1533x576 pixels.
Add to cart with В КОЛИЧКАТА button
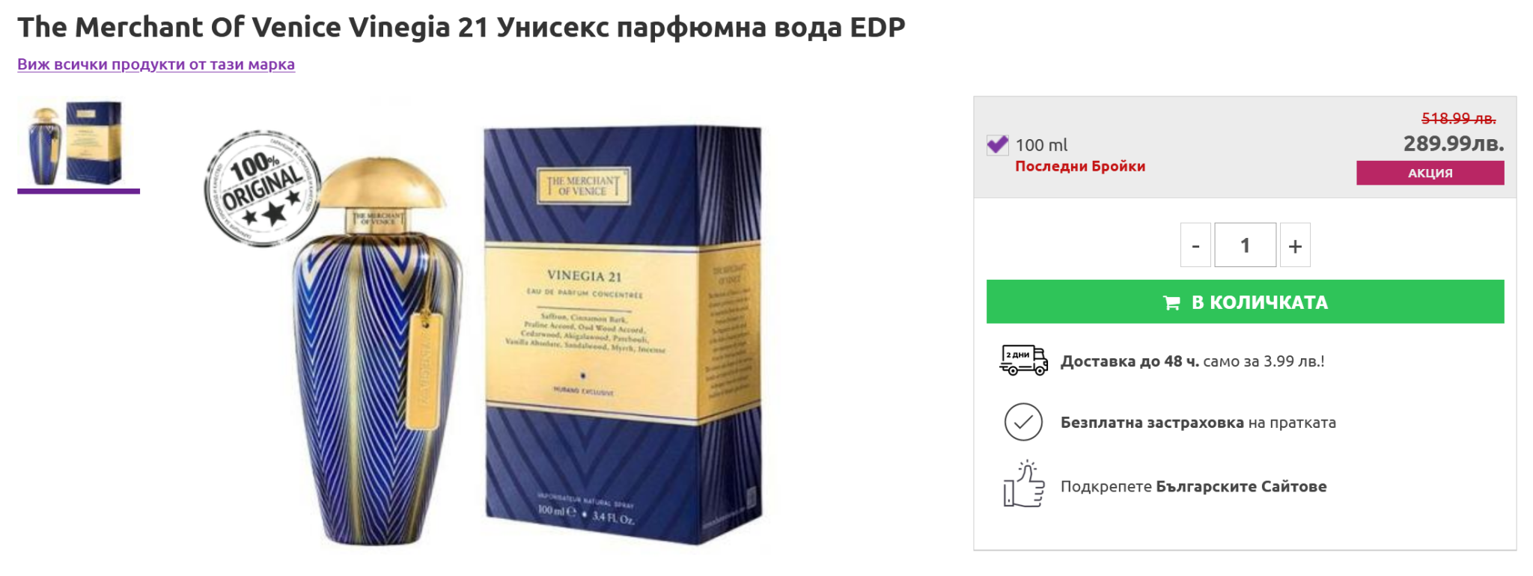pos(1245,301)
